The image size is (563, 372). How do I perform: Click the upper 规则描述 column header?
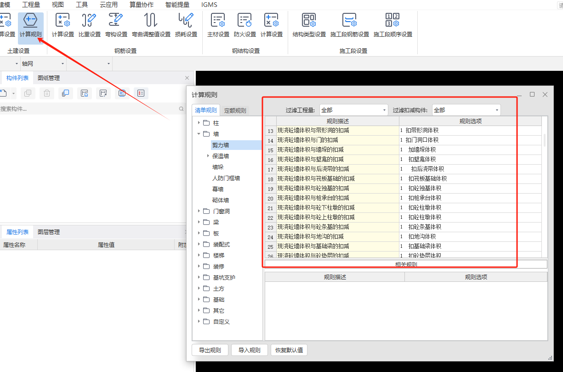[338, 121]
